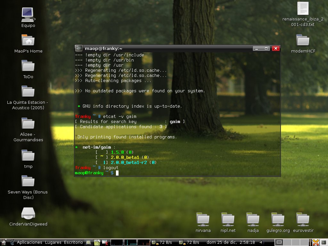
Task: Open the trash applet in panel
Action: click(x=97, y=242)
